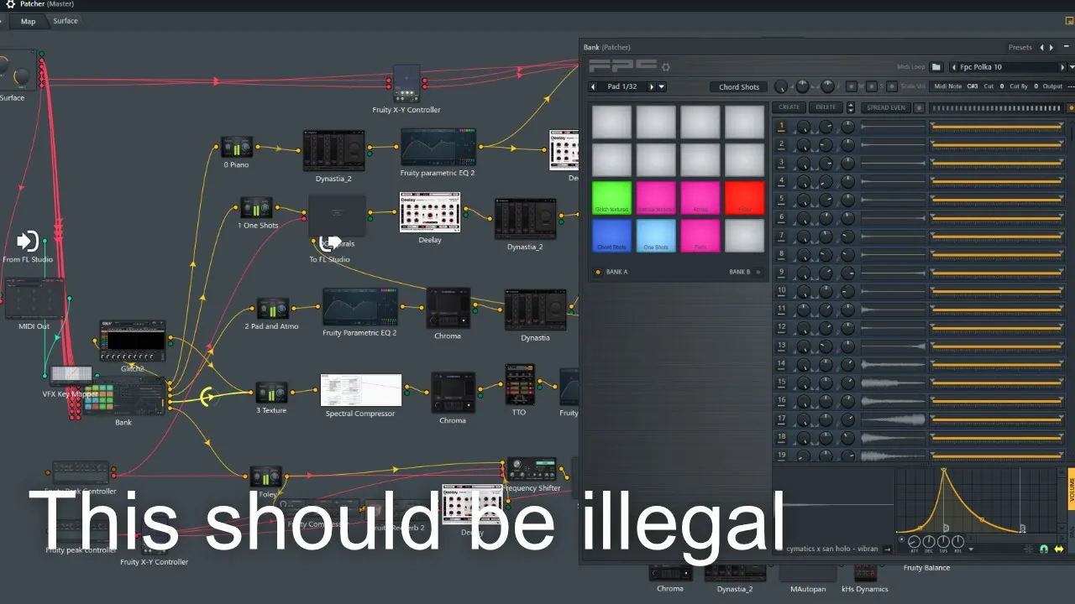Open the kHs Dynamics node
The image size is (1075, 604).
point(865,574)
